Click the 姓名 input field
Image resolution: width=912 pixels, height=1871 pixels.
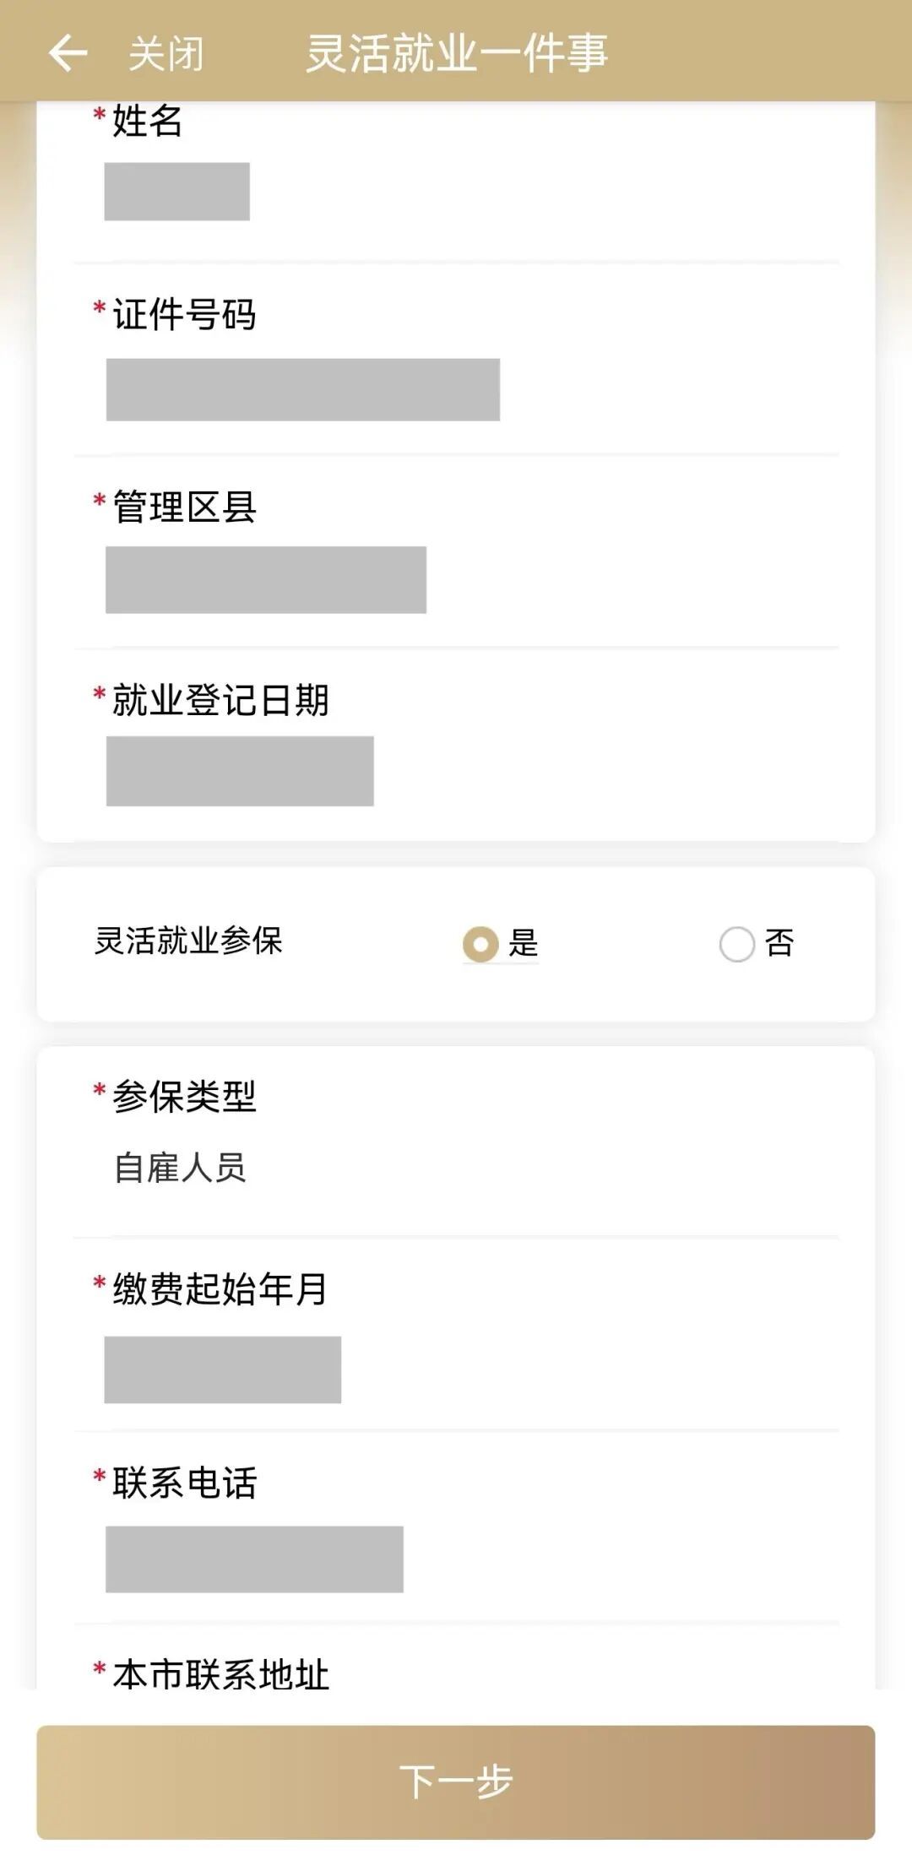pos(176,192)
